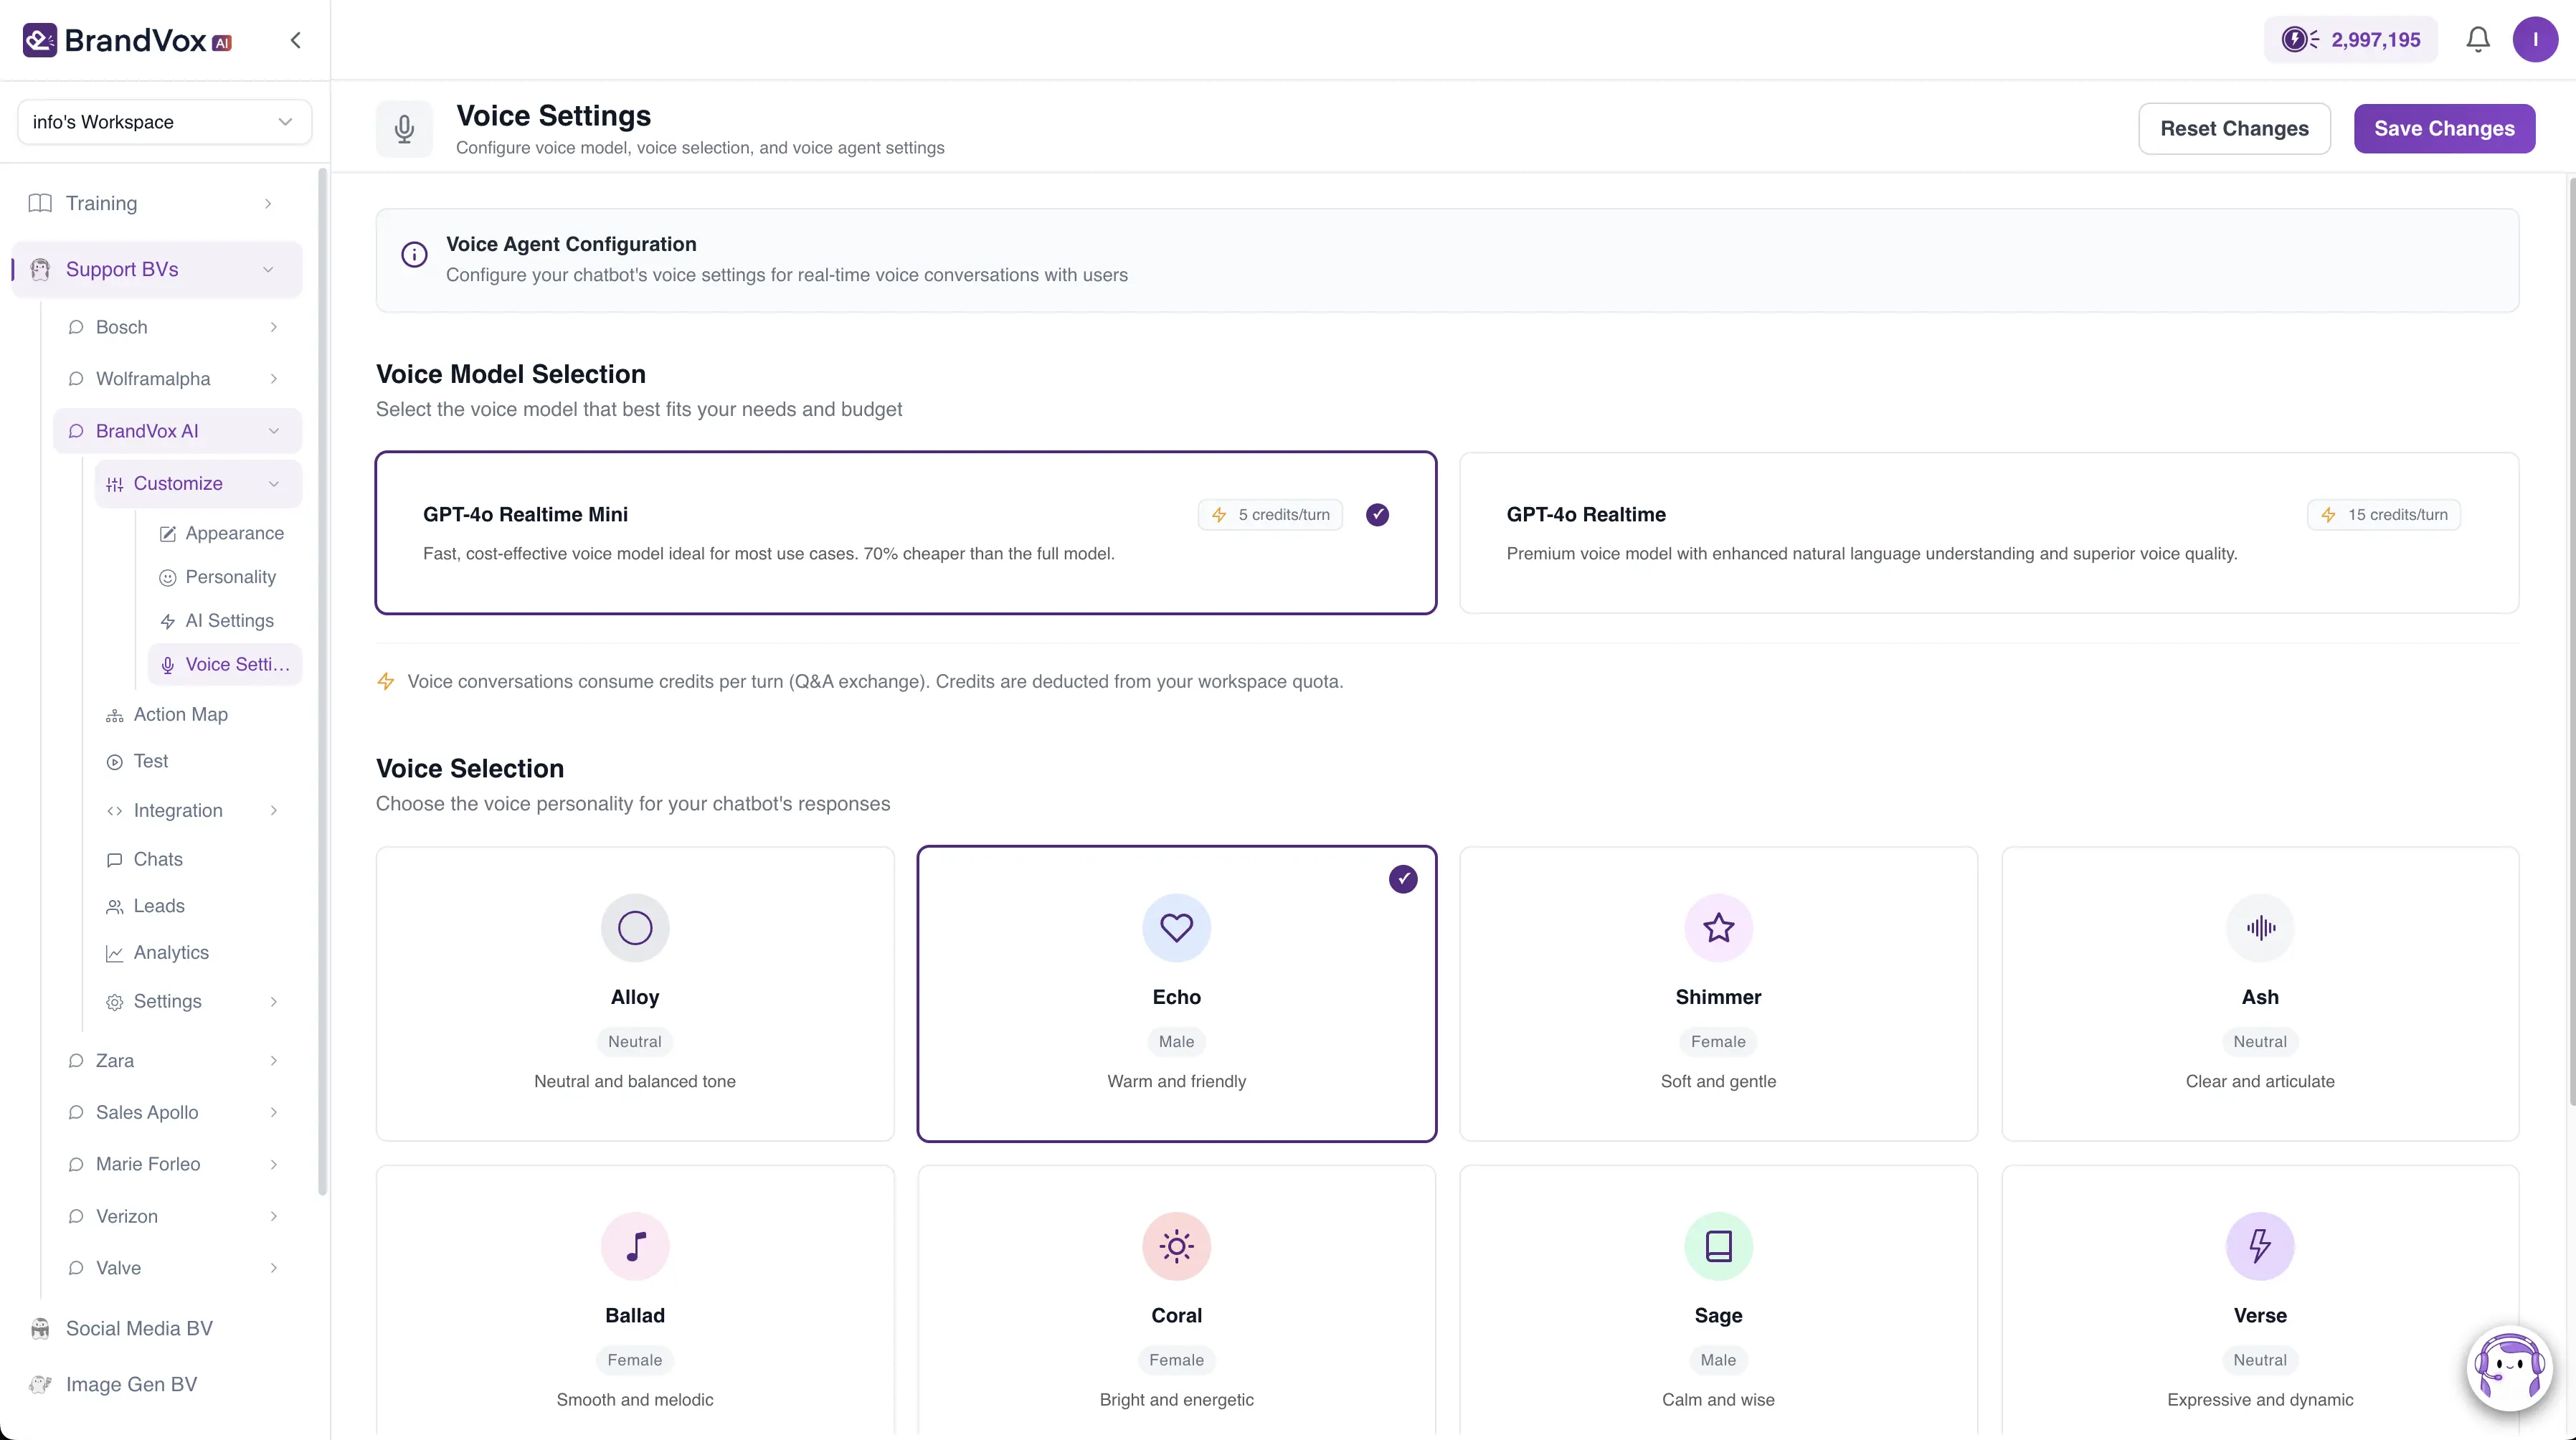
Task: Choose the Ash voice card
Action: click(x=2260, y=994)
